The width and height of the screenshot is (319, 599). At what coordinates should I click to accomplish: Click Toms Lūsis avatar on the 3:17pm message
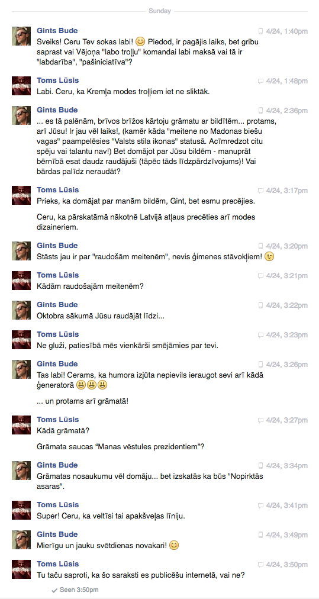tap(21, 195)
